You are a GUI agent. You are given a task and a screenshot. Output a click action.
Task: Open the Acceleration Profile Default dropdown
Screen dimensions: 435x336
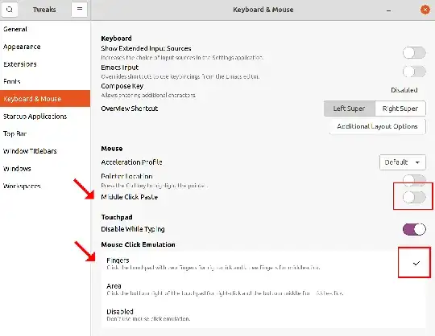[x=403, y=162]
